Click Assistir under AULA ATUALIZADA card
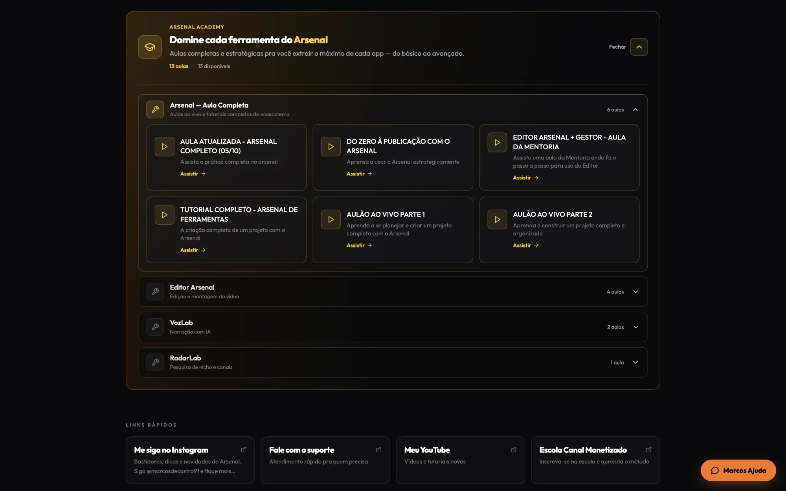 193,174
